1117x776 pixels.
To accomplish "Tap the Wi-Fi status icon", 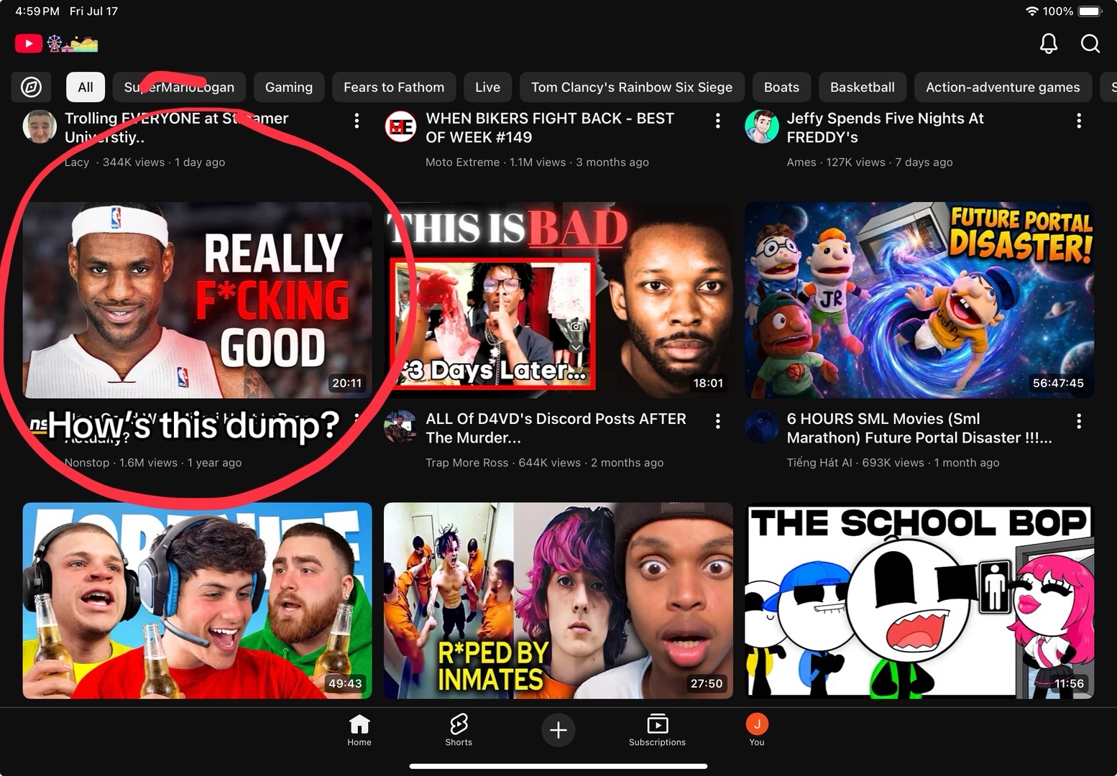I will click(x=1031, y=11).
